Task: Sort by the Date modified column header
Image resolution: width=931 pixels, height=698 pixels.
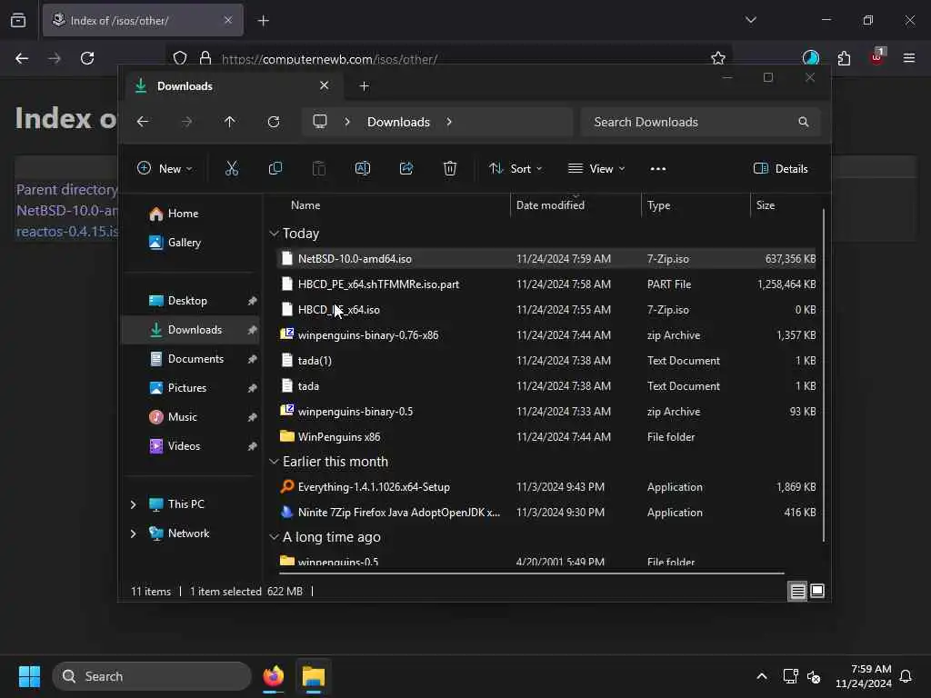Action: click(575, 204)
